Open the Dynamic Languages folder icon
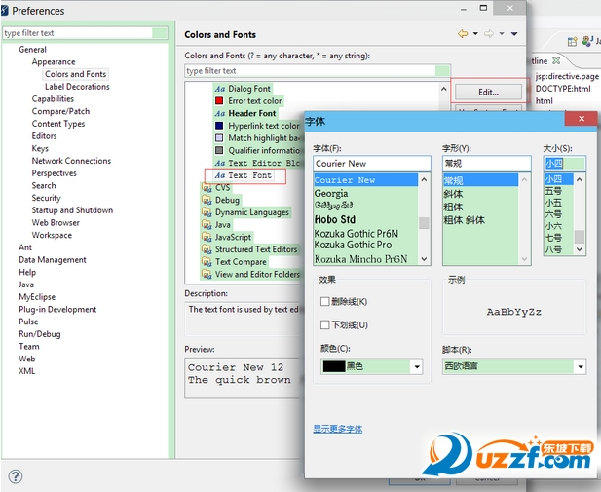 coord(207,212)
